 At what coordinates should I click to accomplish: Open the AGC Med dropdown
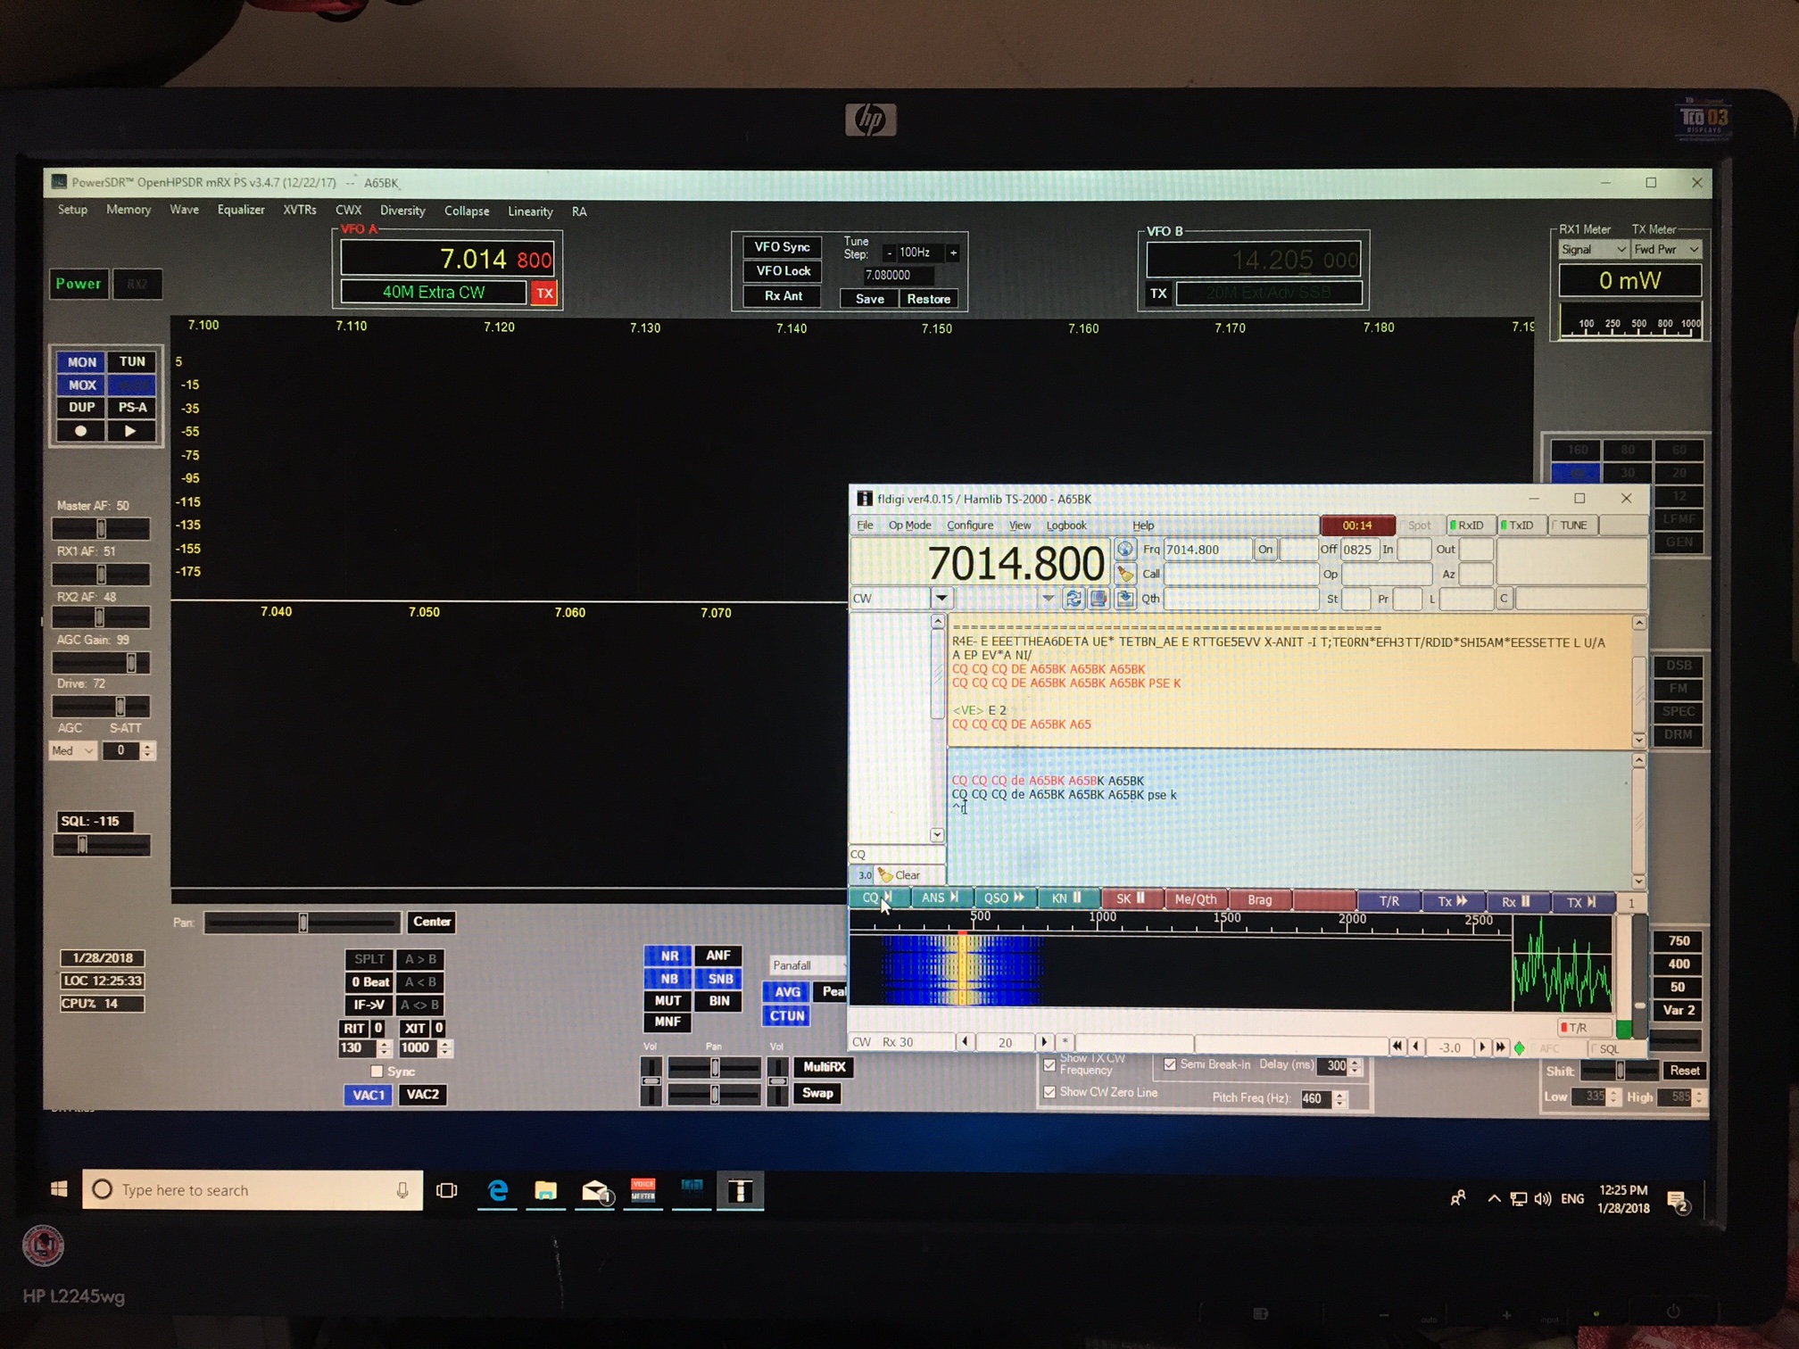(x=72, y=751)
